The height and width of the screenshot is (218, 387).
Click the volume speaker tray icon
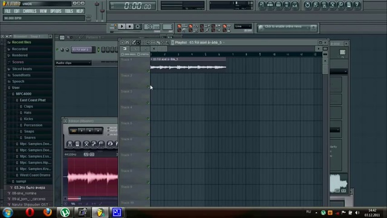(x=357, y=213)
